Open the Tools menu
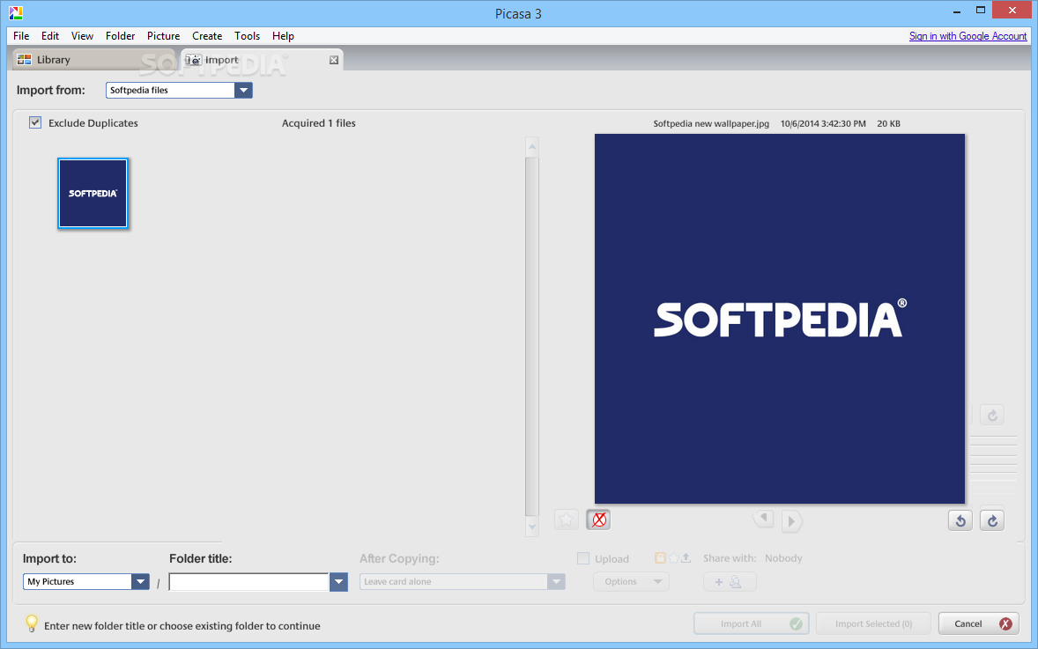The height and width of the screenshot is (649, 1038). click(x=247, y=36)
